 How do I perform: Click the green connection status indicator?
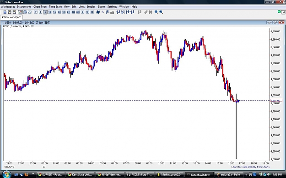(279, 12)
